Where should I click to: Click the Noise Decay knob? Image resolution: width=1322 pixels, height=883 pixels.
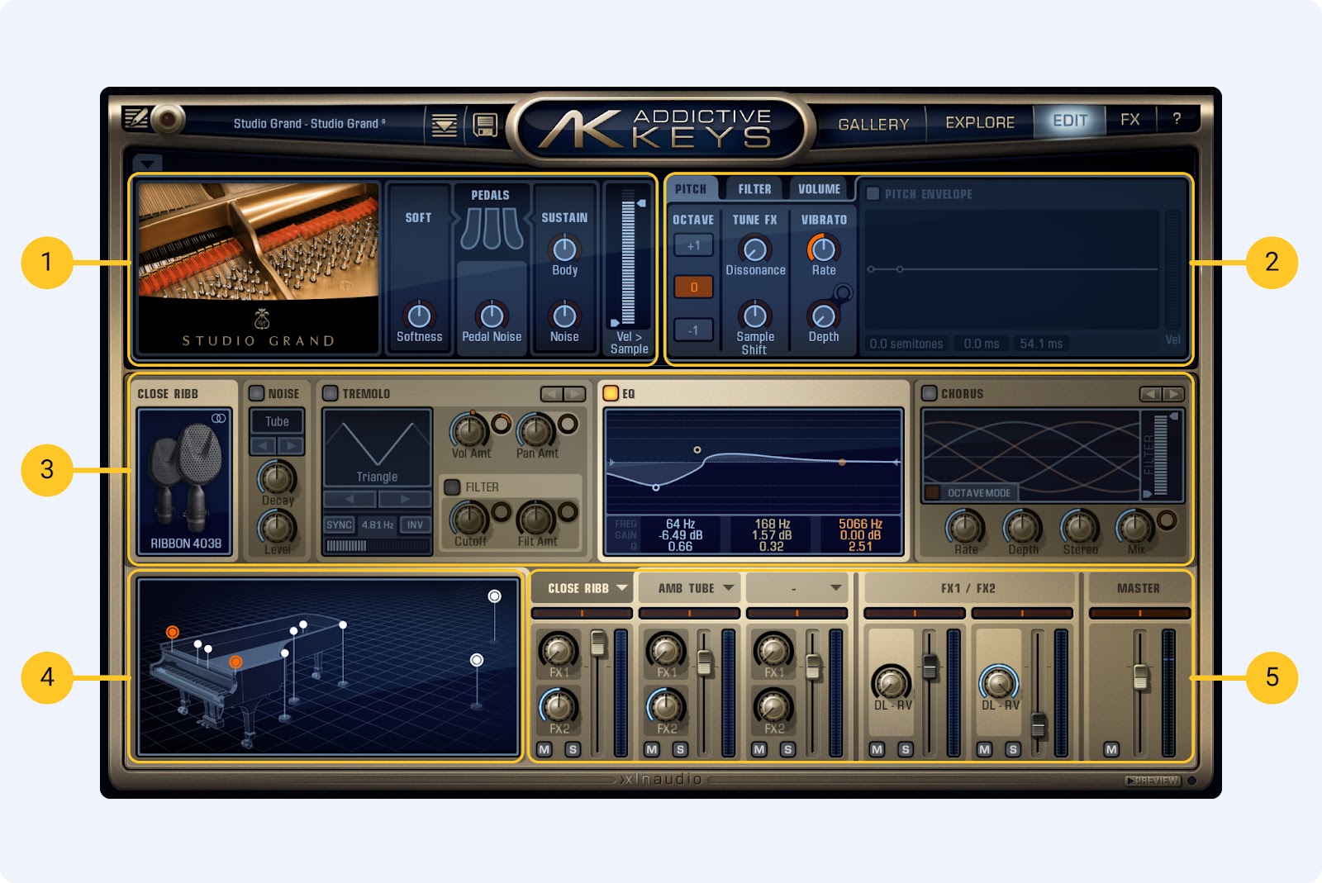coord(277,477)
